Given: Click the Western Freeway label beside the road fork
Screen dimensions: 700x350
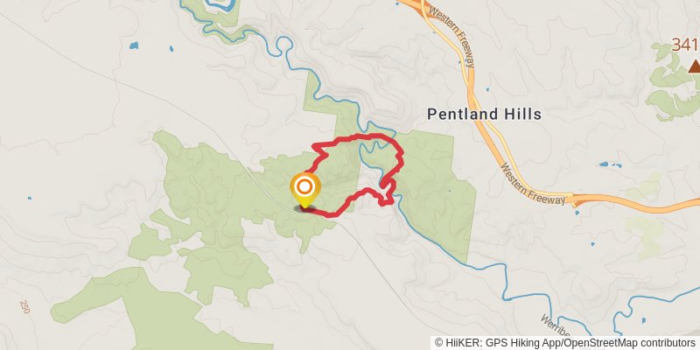Looking at the screenshot, I should click(533, 184).
